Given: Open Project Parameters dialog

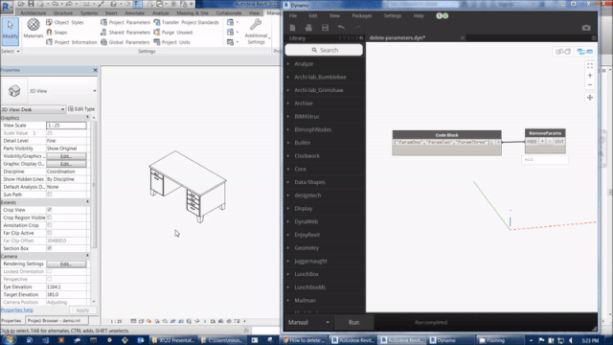Looking at the screenshot, I should point(125,22).
